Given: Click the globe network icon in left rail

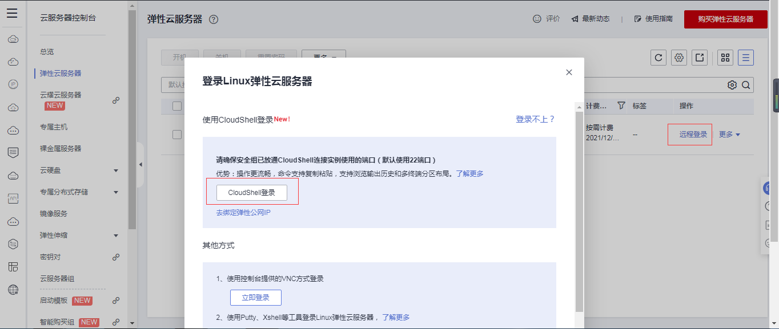Looking at the screenshot, I should click(13, 290).
